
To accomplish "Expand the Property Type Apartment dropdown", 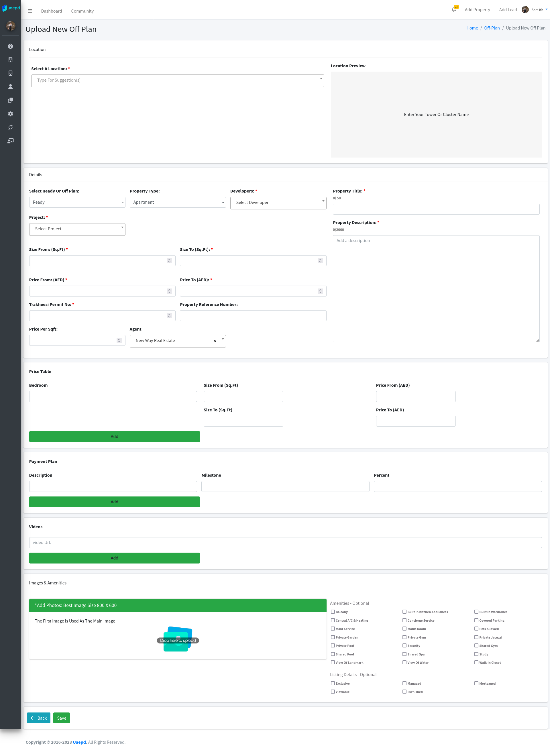I will point(177,202).
